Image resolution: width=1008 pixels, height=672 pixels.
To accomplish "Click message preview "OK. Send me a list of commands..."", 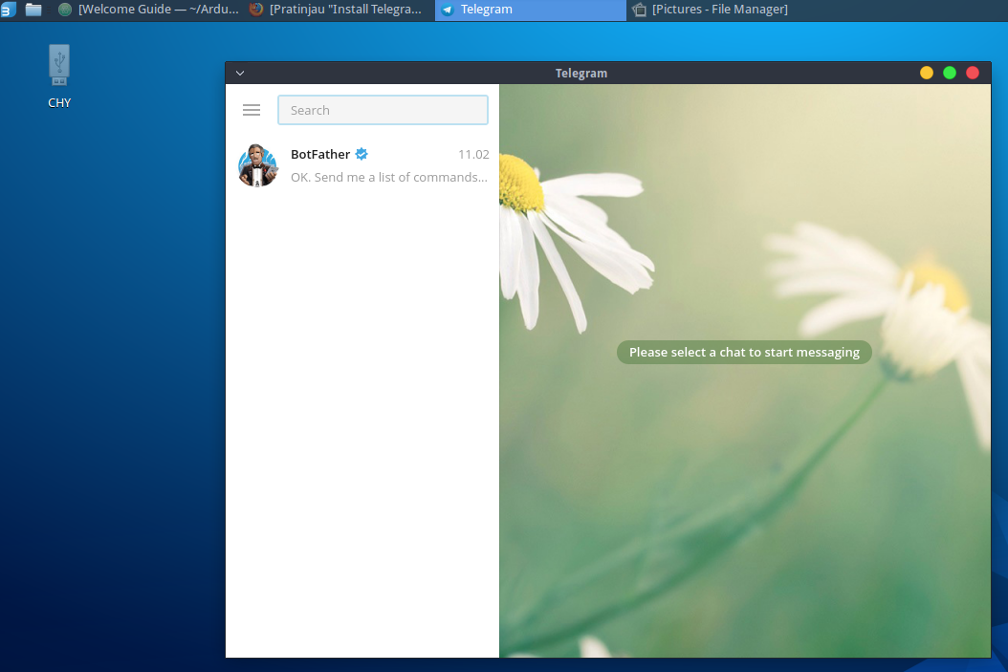I will click(389, 177).
